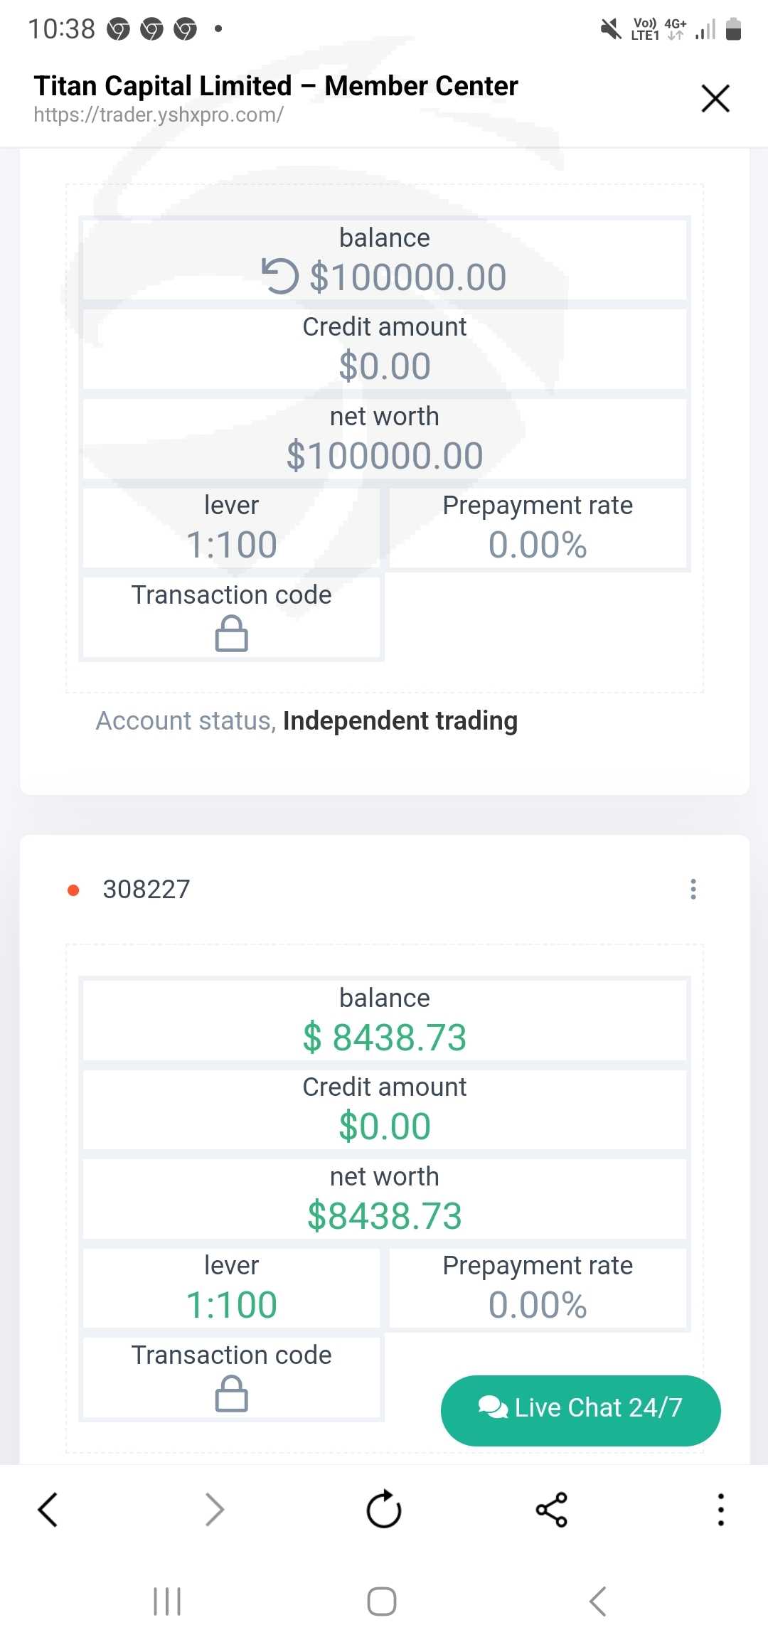Select the 308227 account number

click(146, 889)
